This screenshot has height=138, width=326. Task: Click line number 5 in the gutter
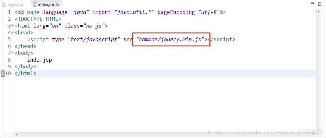point(9,39)
